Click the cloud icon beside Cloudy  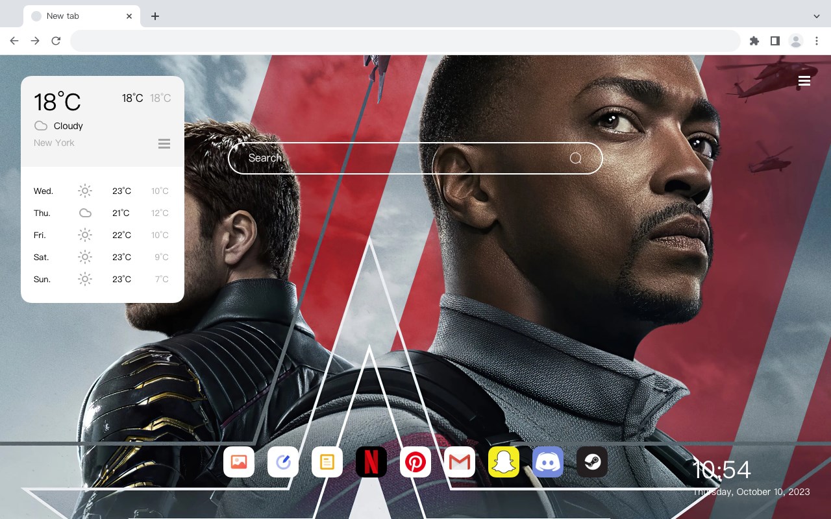(41, 126)
